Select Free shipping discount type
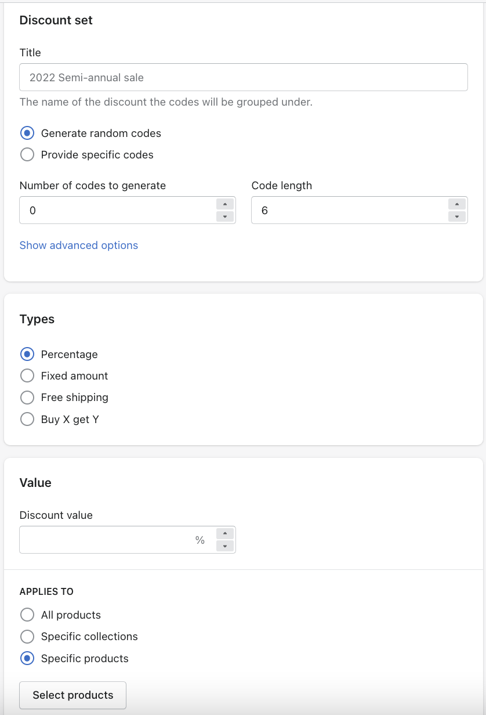The height and width of the screenshot is (715, 486). tap(27, 398)
